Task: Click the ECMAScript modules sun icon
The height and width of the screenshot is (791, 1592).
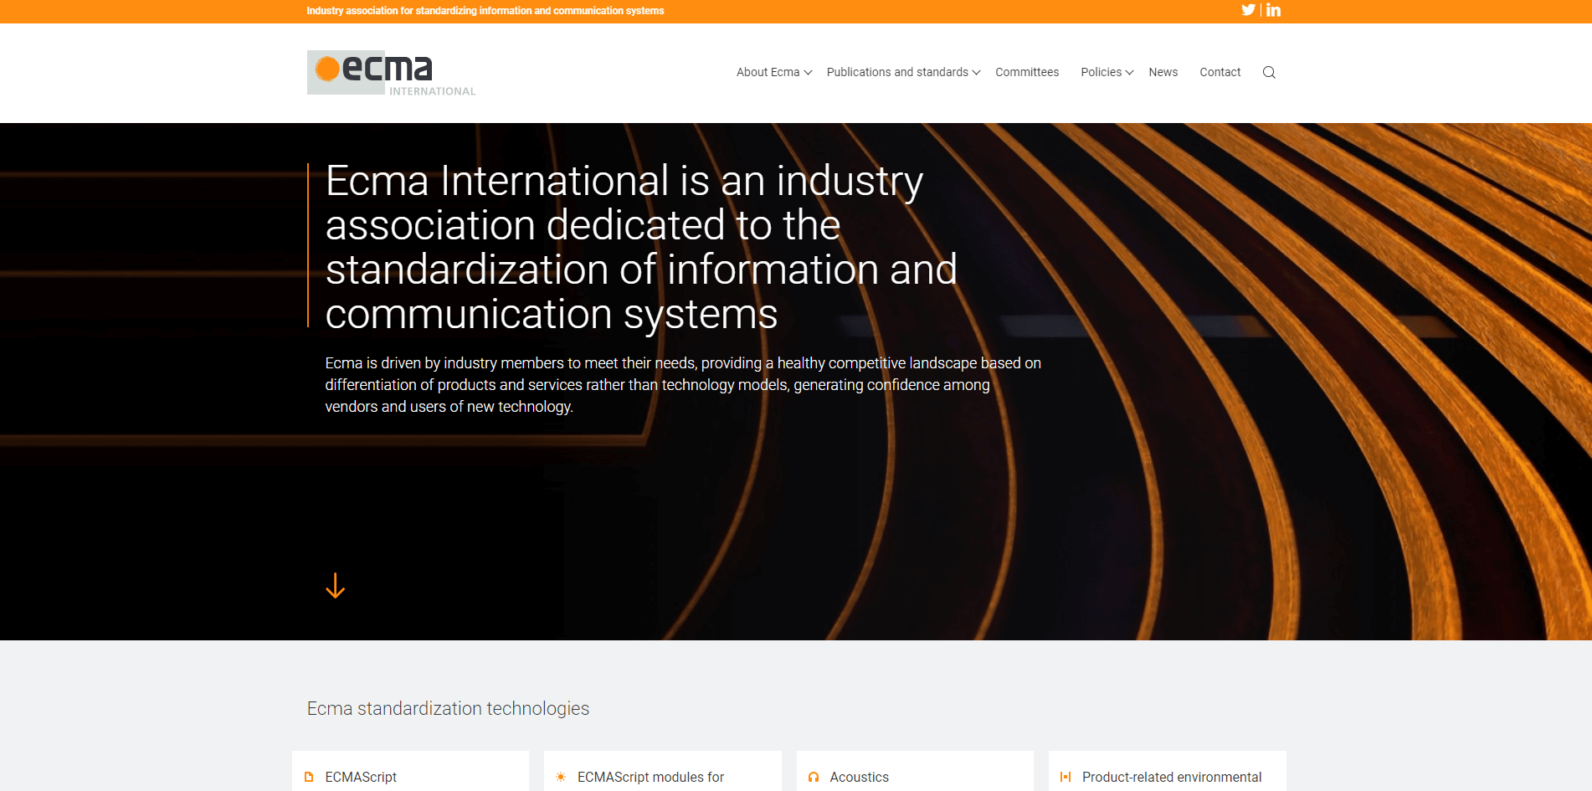Action: pos(561,777)
